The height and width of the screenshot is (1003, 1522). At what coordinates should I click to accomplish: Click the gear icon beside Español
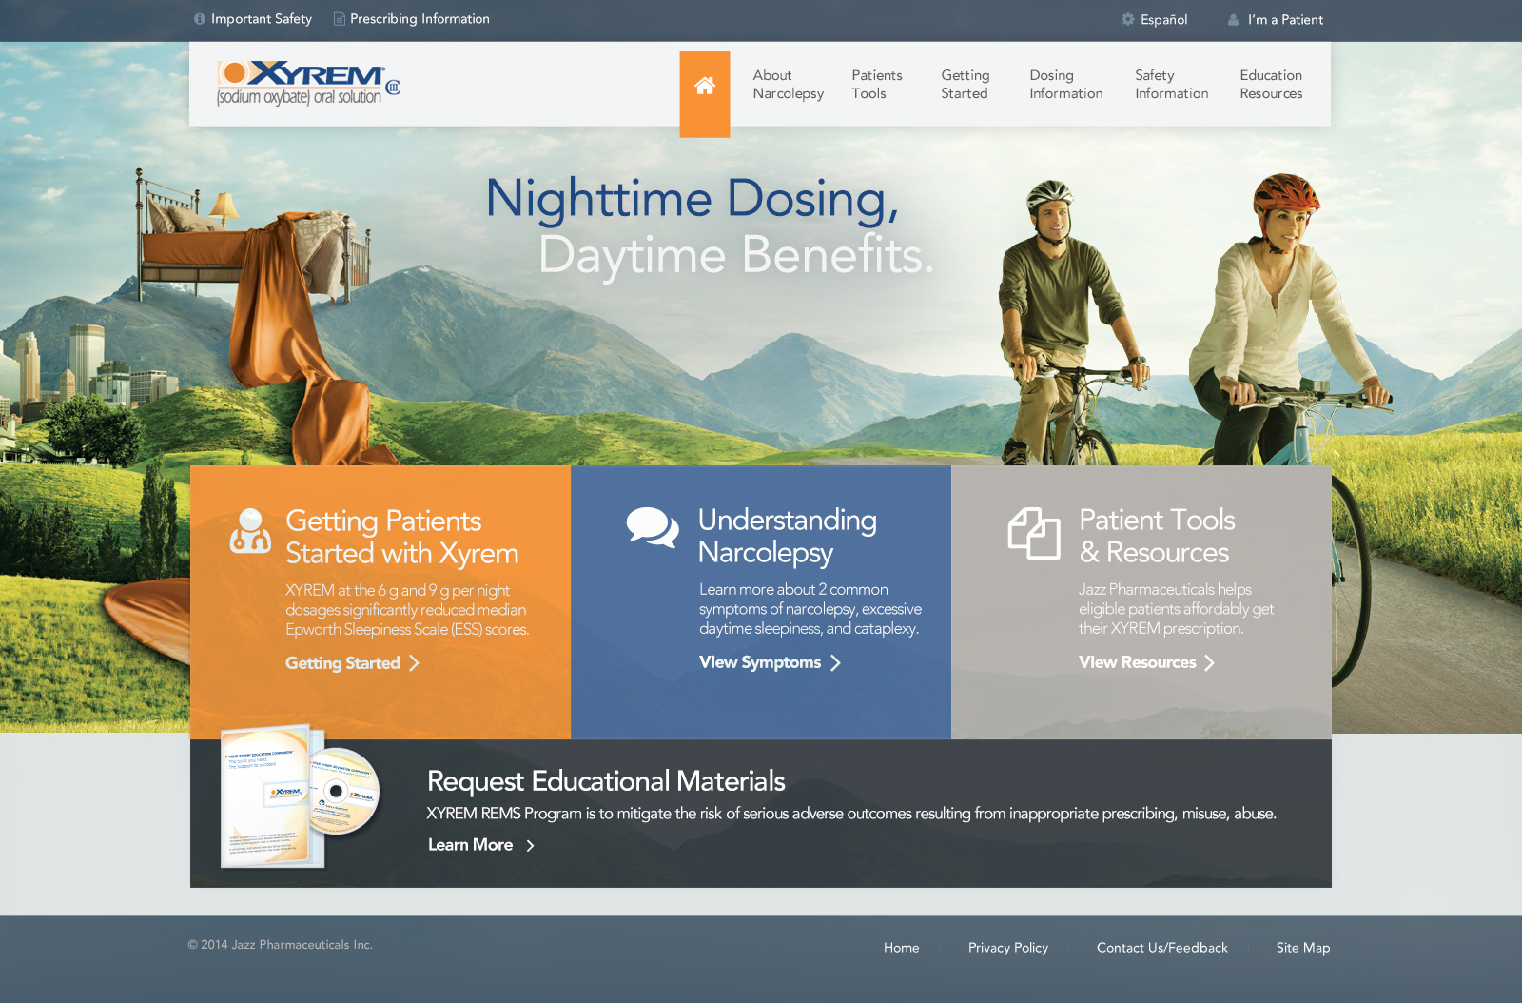click(1128, 19)
